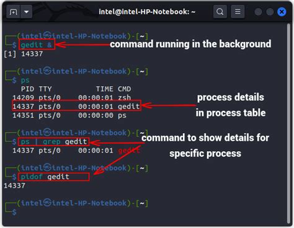
Task: Open terminal search
Action: pos(220,12)
